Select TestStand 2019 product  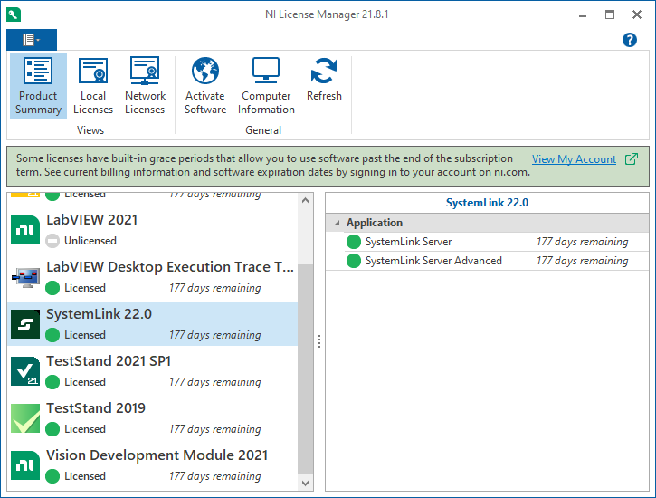96,408
